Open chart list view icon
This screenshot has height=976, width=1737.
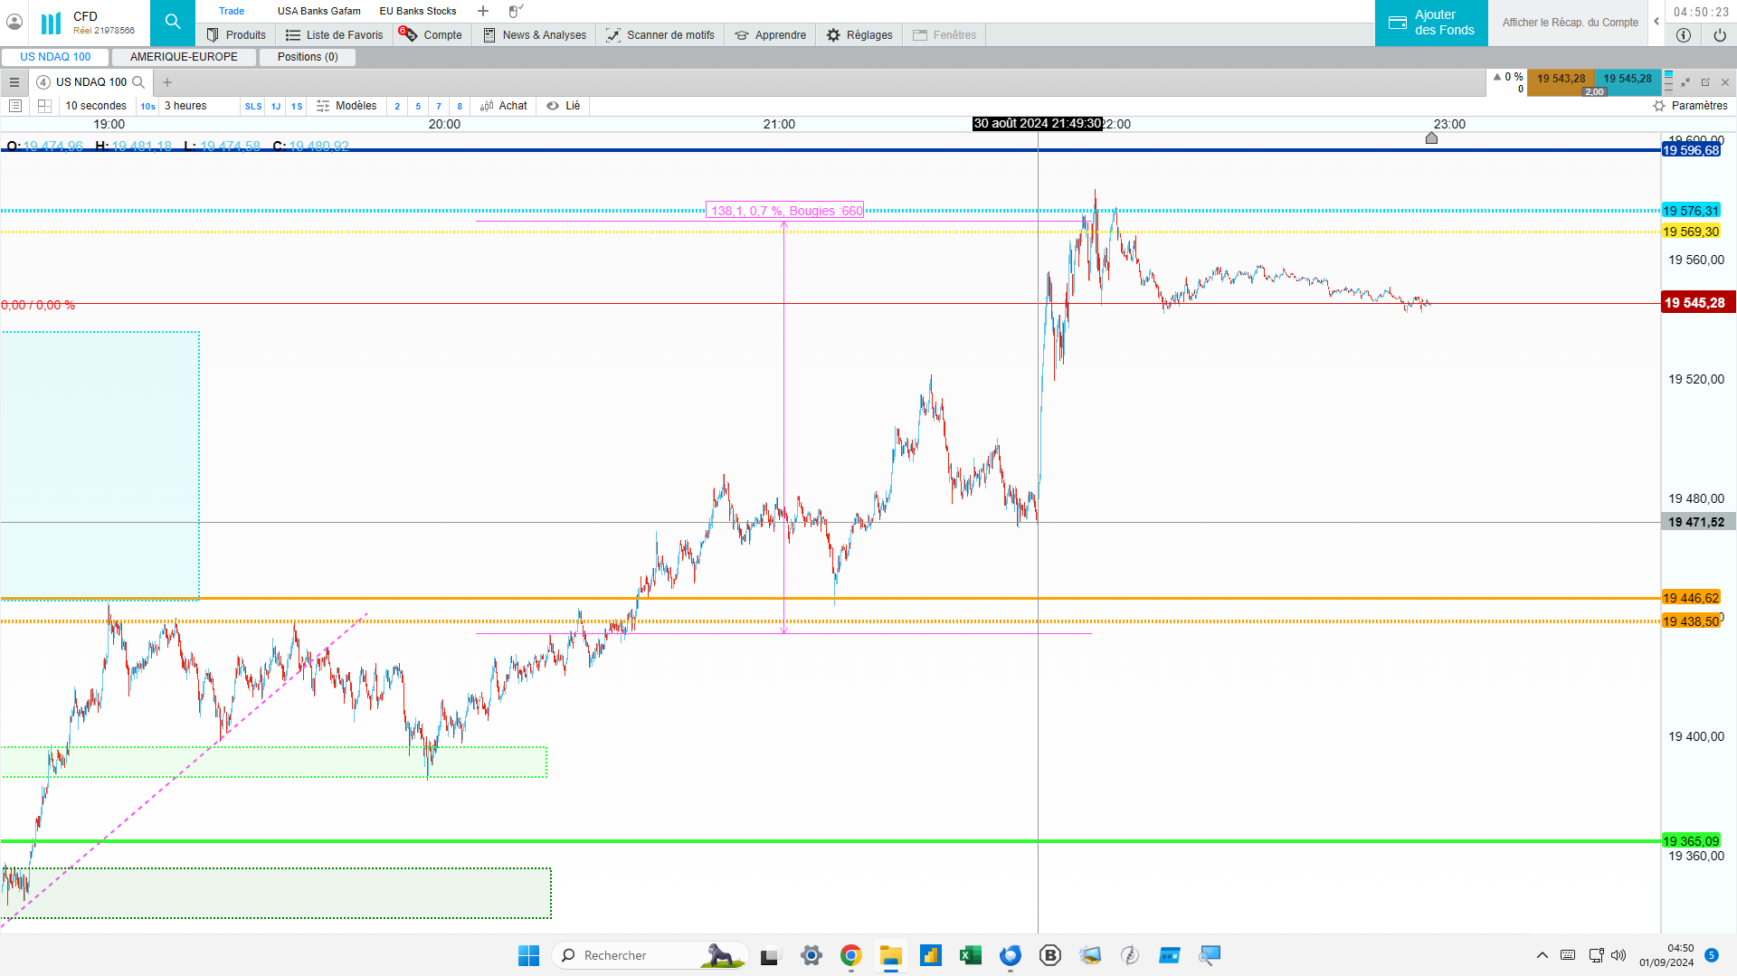tap(15, 106)
